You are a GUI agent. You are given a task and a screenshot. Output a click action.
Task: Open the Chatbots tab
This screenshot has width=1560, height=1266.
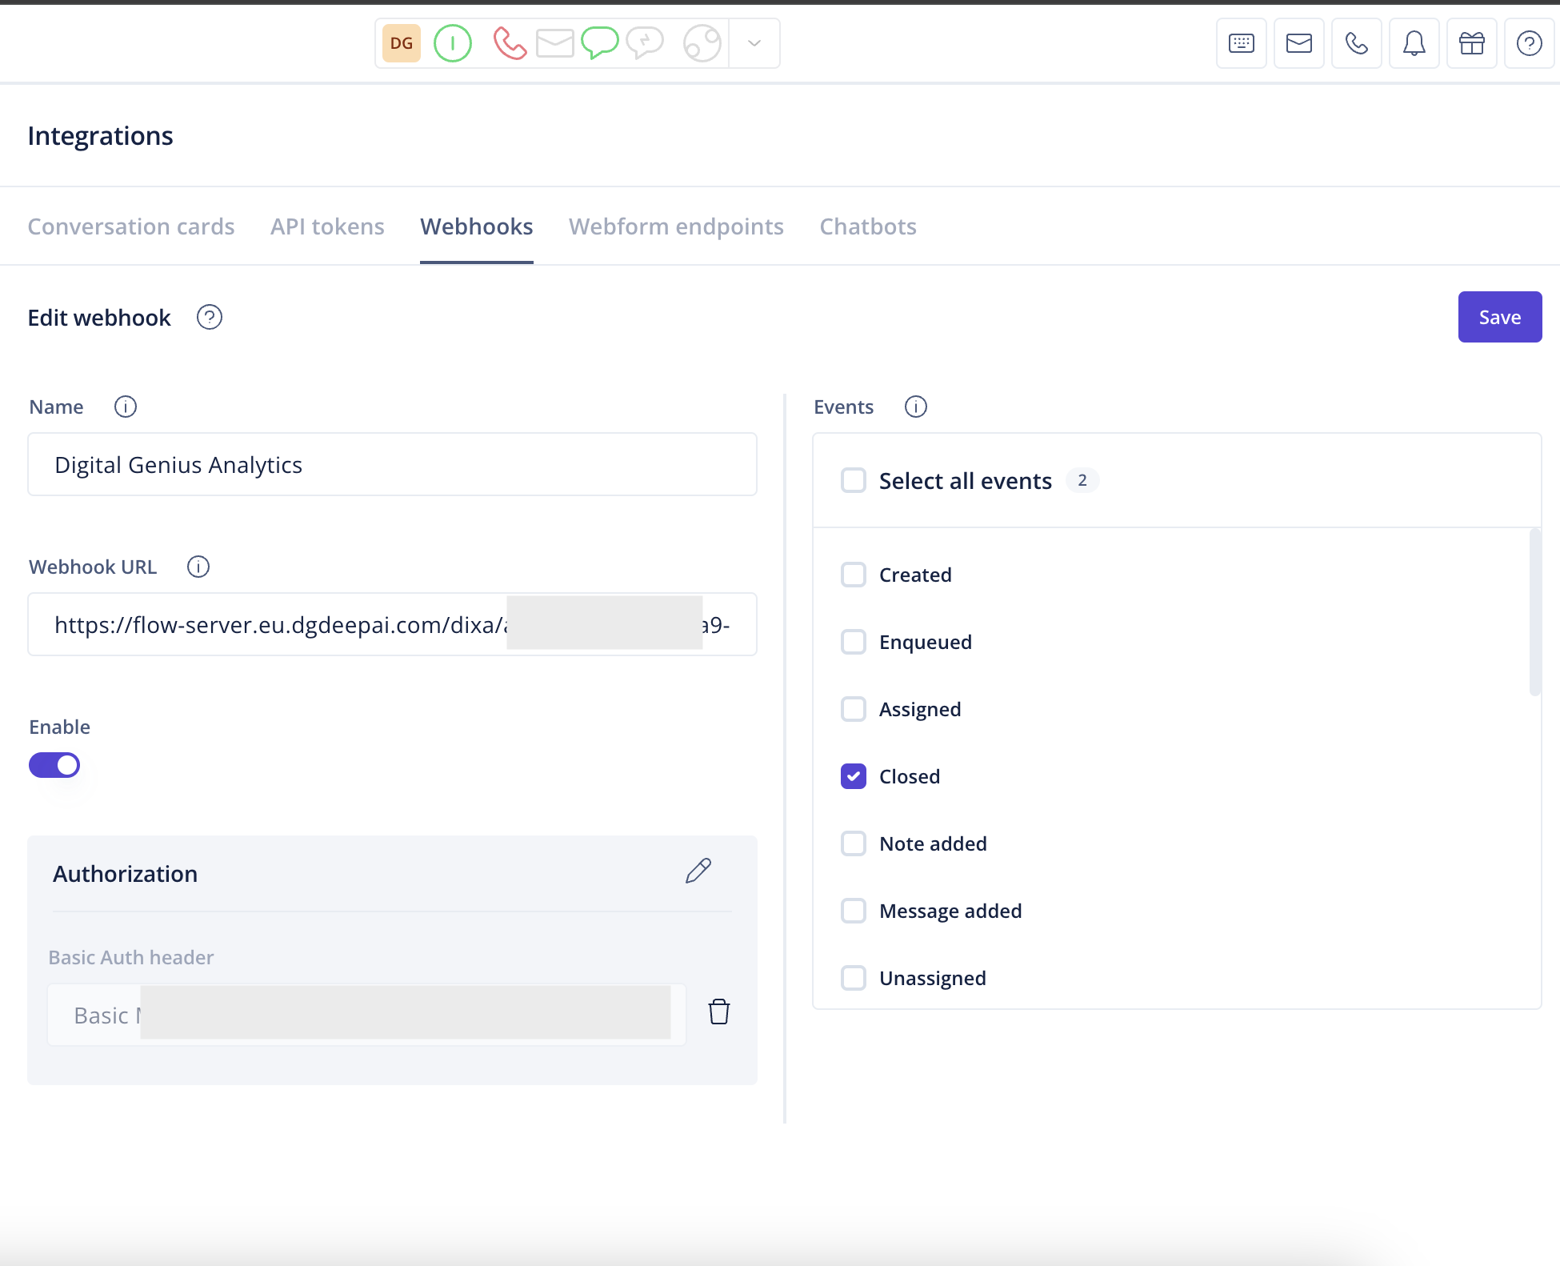(x=868, y=226)
